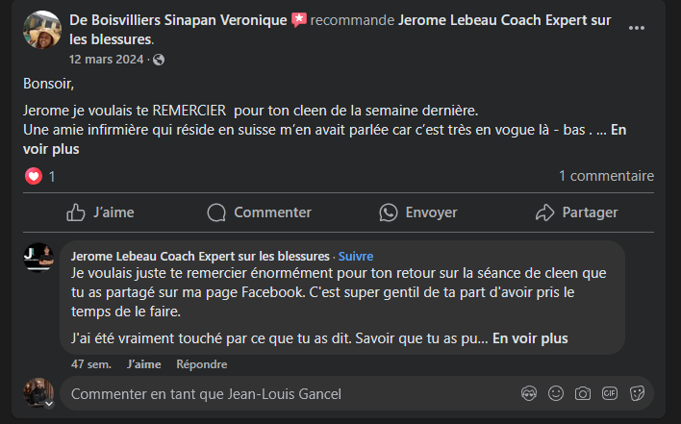
Task: Open the comment-as profile switcher arrow
Action: click(x=48, y=404)
